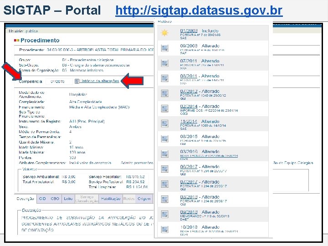Click the document icon for the 10/2018 Alterado entry
Viewport: 328px width, 246px height.
pos(164,229)
